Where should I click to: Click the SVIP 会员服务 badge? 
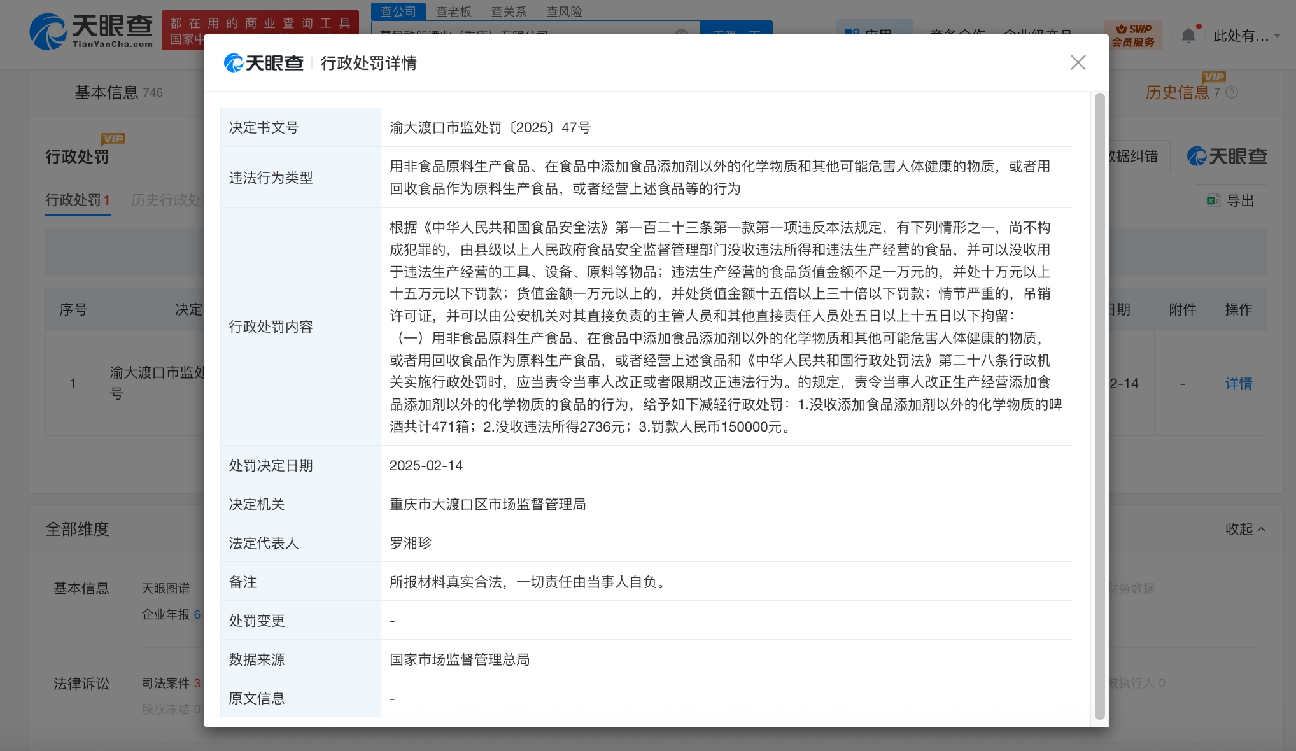(x=1133, y=36)
